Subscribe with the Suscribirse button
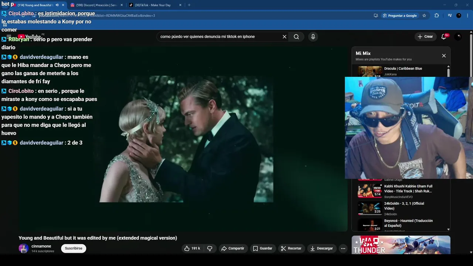This screenshot has width=473, height=266. tap(74, 248)
